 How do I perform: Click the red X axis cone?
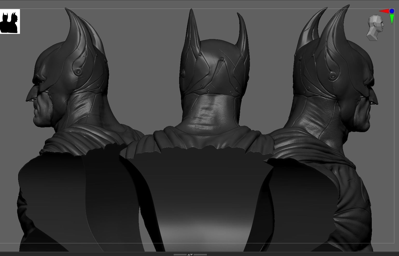[384, 11]
